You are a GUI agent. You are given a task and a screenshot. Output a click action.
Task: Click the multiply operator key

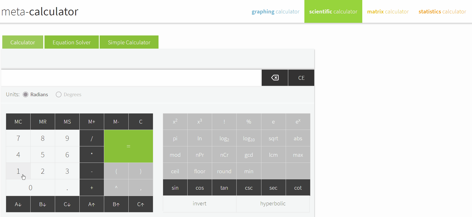(x=92, y=154)
